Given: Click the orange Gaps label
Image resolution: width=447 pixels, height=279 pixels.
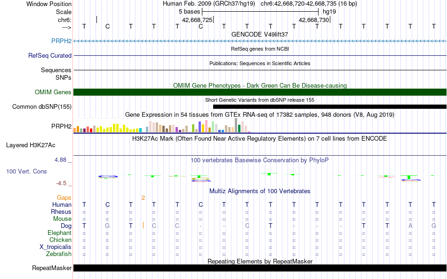Looking at the screenshot, I should [x=64, y=198].
